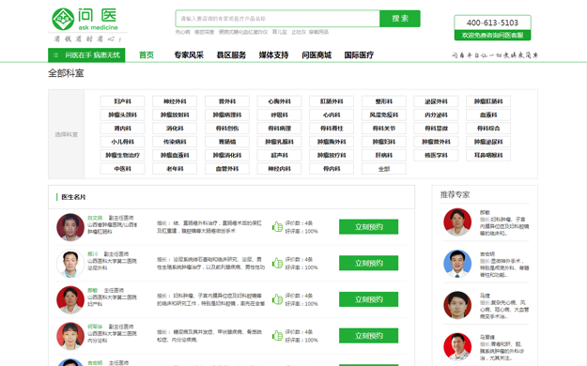Click in the search input field
The height and width of the screenshot is (366, 587).
coord(277,19)
